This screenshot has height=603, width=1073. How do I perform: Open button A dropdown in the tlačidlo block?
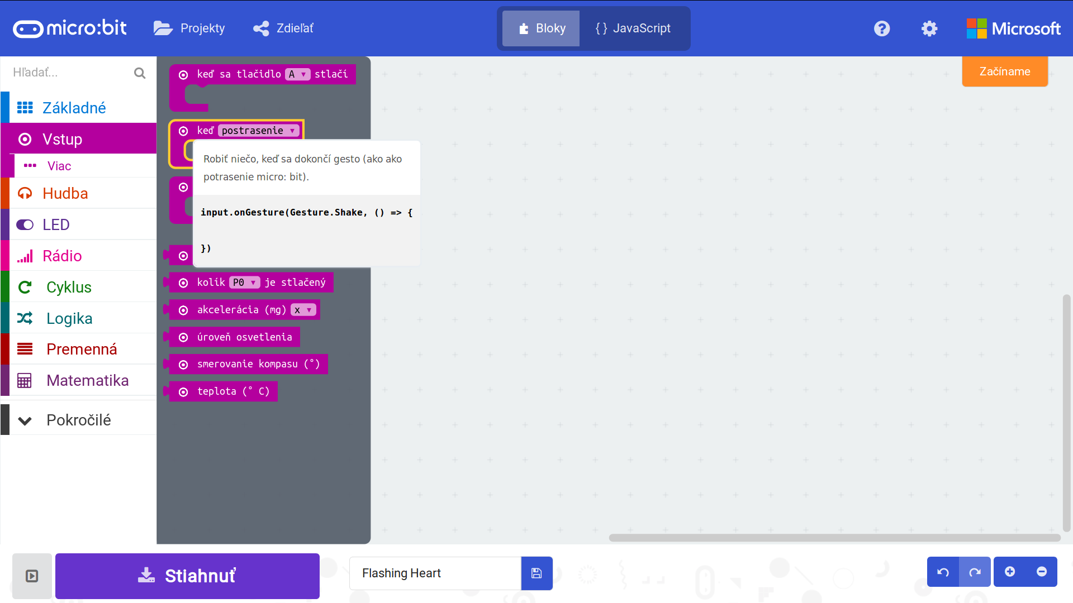click(x=297, y=74)
